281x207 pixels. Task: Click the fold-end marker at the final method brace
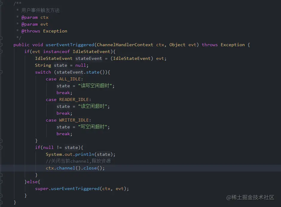tap(1, 202)
